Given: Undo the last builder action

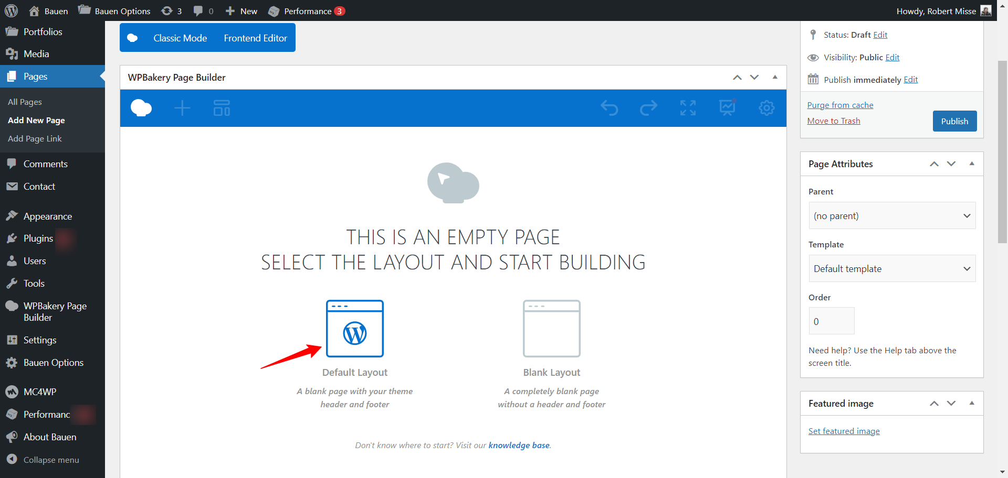Looking at the screenshot, I should (x=610, y=108).
